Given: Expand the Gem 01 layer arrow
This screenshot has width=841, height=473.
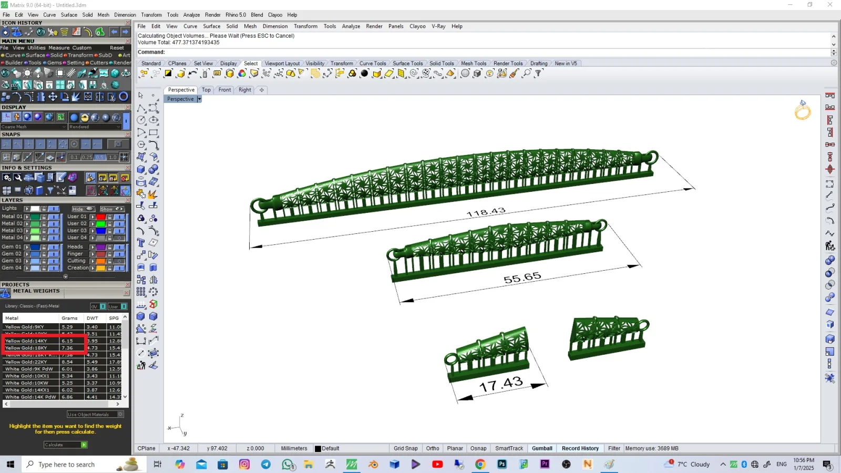Looking at the screenshot, I should point(27,247).
